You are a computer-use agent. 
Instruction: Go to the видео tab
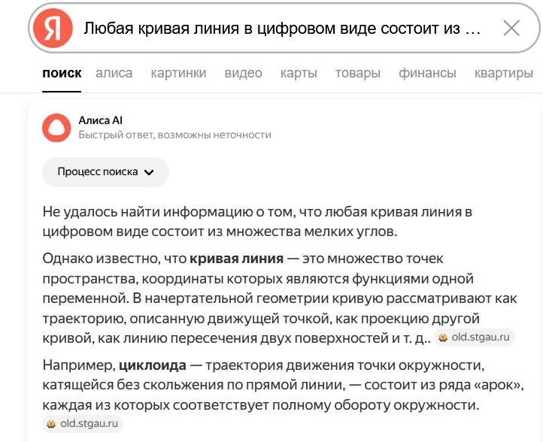243,73
